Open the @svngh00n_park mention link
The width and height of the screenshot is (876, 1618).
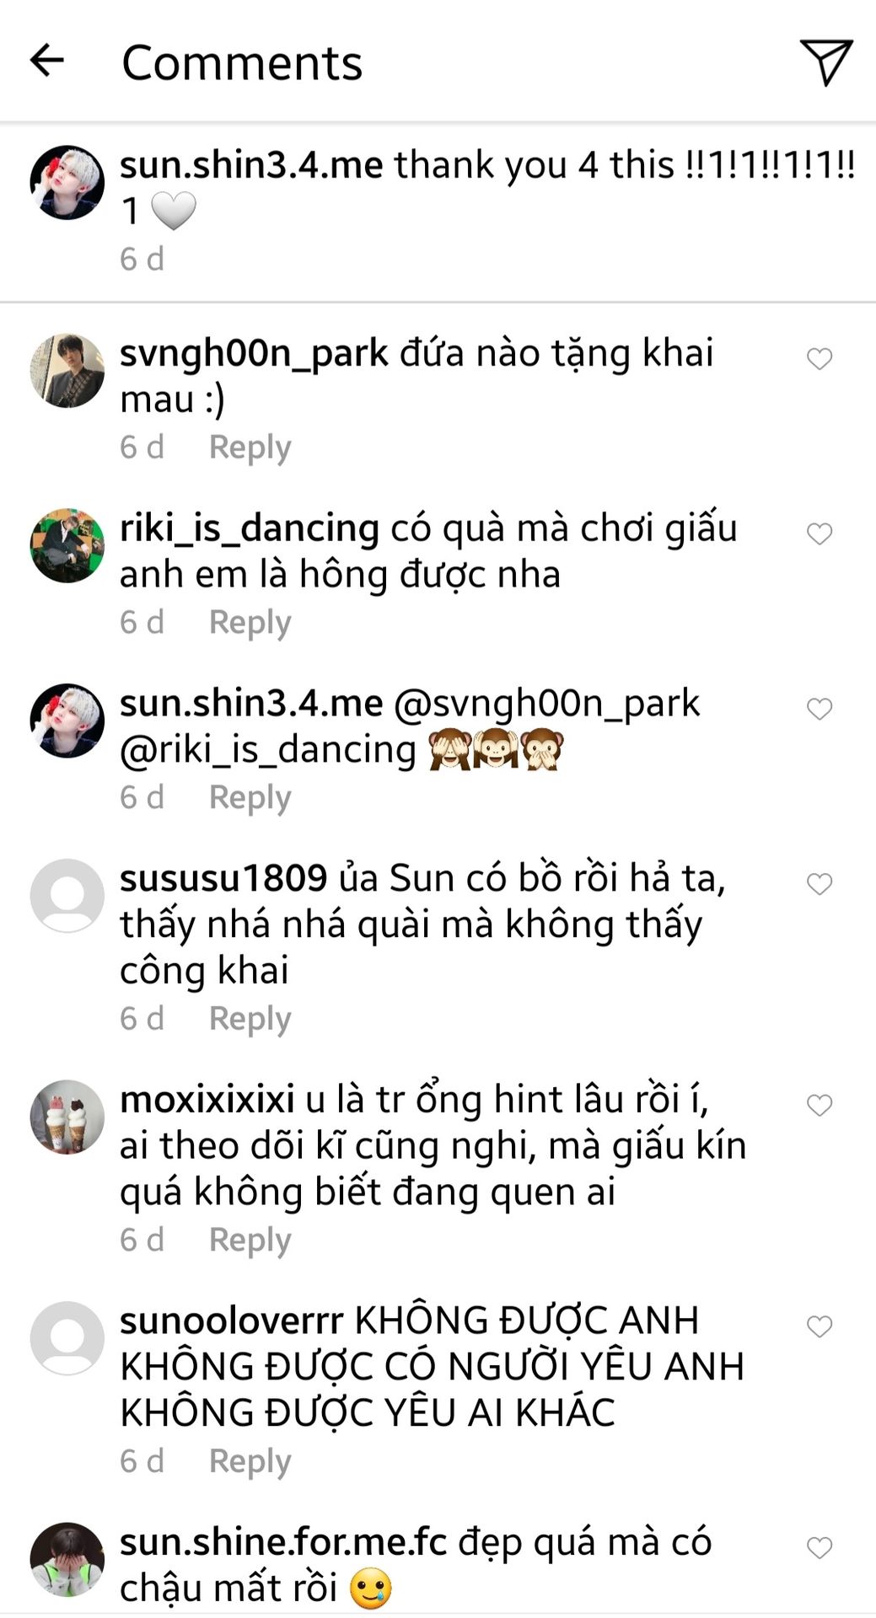click(546, 703)
